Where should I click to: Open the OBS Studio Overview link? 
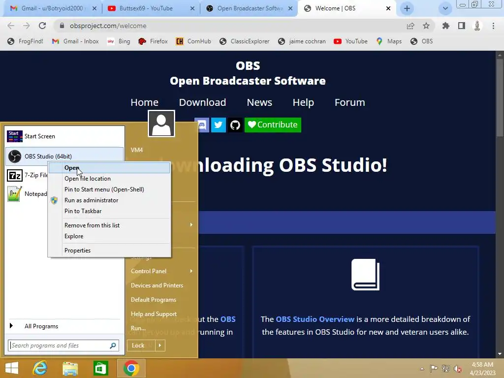click(315, 319)
